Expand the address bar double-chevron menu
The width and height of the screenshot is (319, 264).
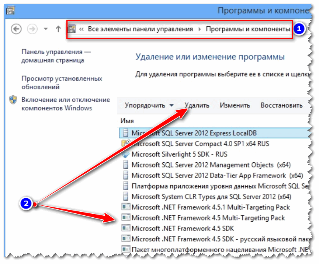click(82, 29)
